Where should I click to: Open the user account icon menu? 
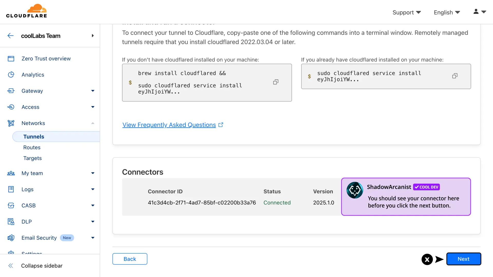[x=480, y=12]
